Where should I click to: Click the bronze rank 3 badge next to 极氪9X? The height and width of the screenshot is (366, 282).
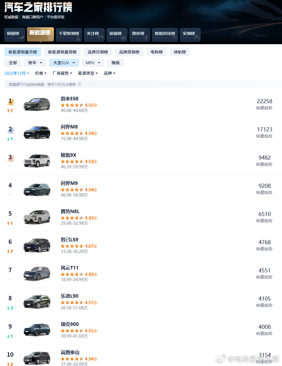pos(10,157)
